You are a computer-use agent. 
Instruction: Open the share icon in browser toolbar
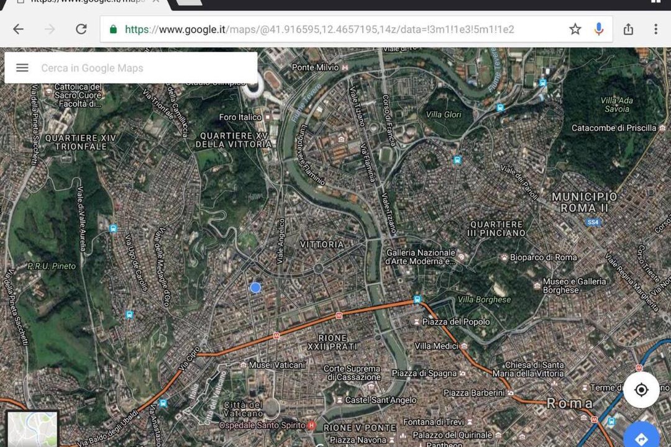(628, 29)
